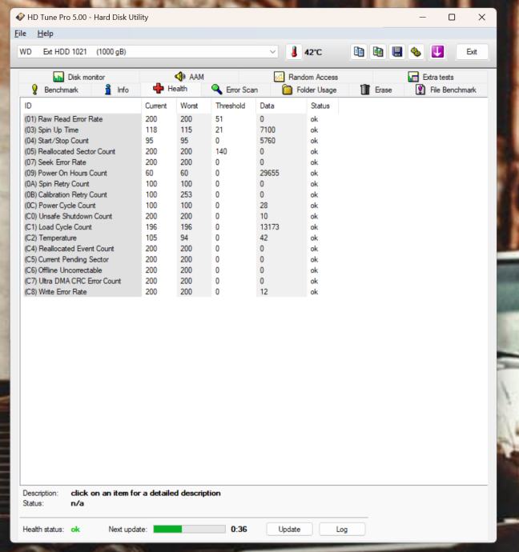The height and width of the screenshot is (552, 519).
Task: Click the purple minimize-to-tray arrow icon
Action: [x=437, y=52]
